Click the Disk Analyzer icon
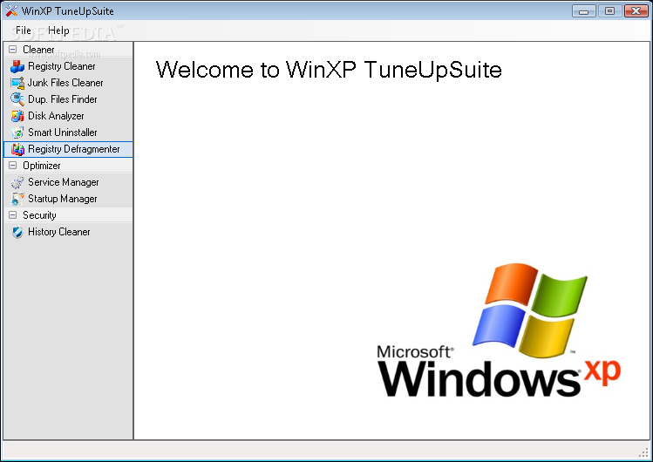Viewport: 653px width, 462px height. tap(17, 116)
